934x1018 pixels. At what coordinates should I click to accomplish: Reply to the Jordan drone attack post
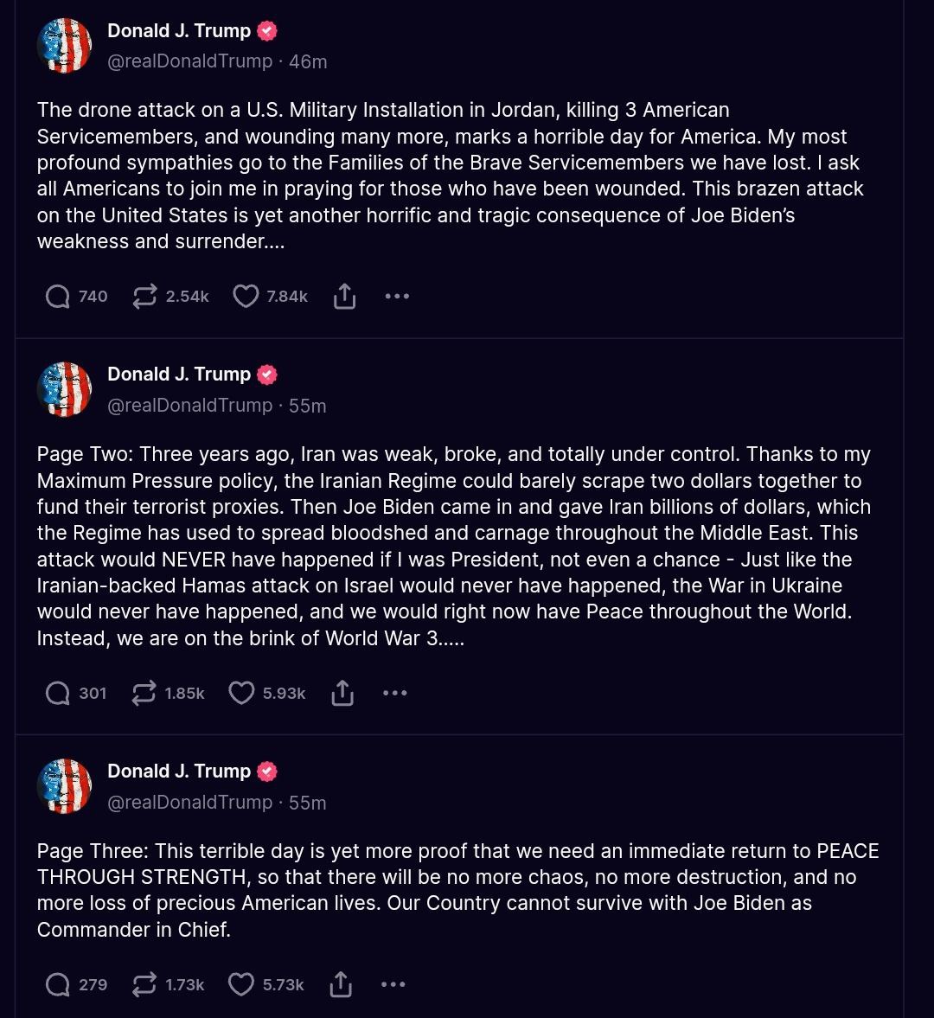coord(58,297)
